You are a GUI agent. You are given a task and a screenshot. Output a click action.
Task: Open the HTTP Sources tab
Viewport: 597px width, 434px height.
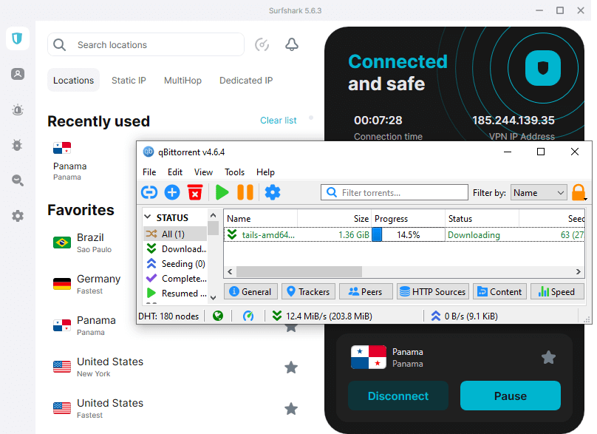tap(432, 291)
